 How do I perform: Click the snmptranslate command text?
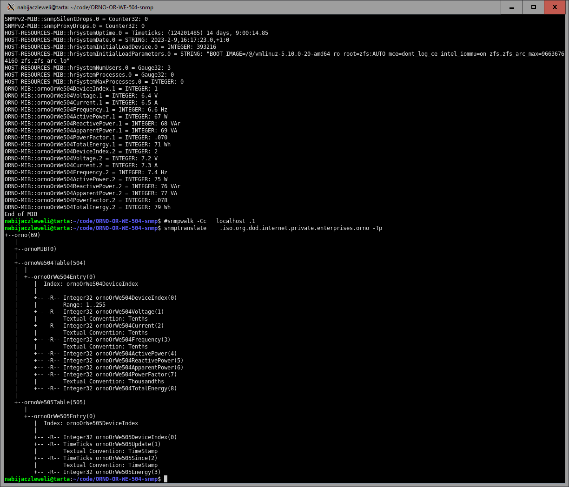185,228
